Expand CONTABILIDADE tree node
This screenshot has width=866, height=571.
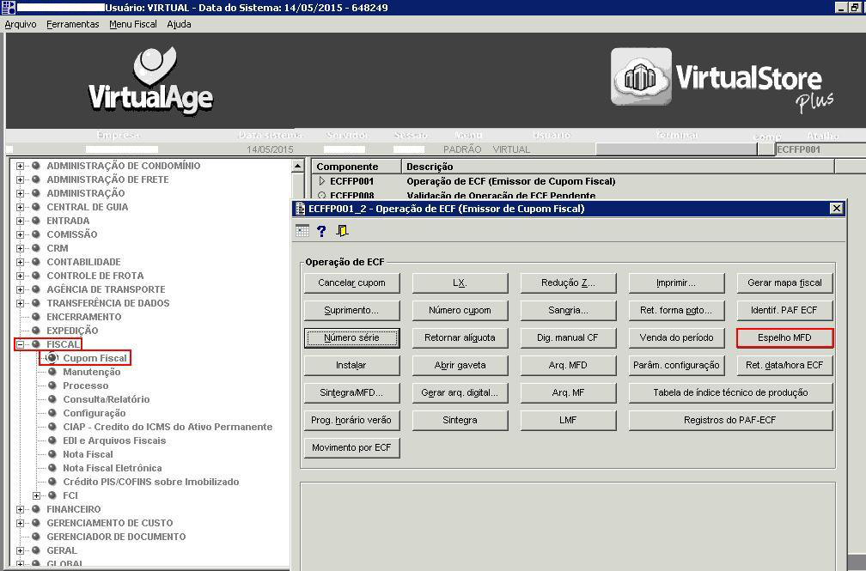tap(20, 262)
